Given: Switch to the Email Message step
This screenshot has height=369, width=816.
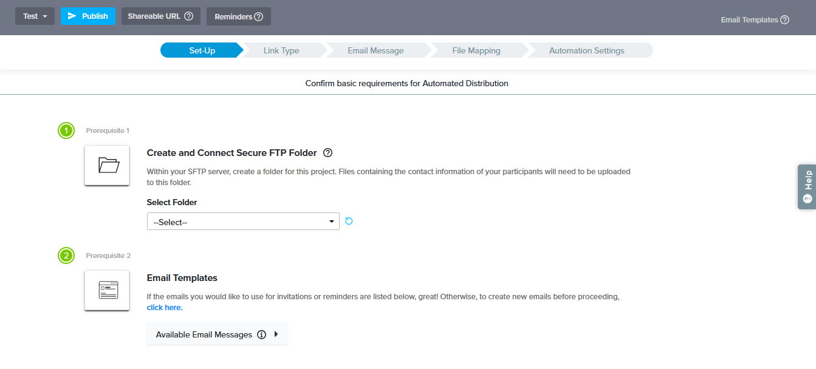Looking at the screenshot, I should (x=375, y=50).
